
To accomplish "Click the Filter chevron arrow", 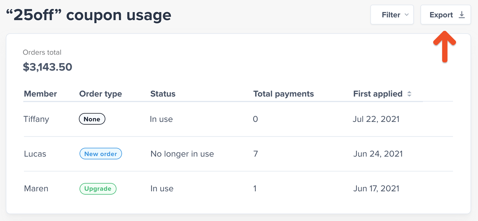I will point(407,15).
